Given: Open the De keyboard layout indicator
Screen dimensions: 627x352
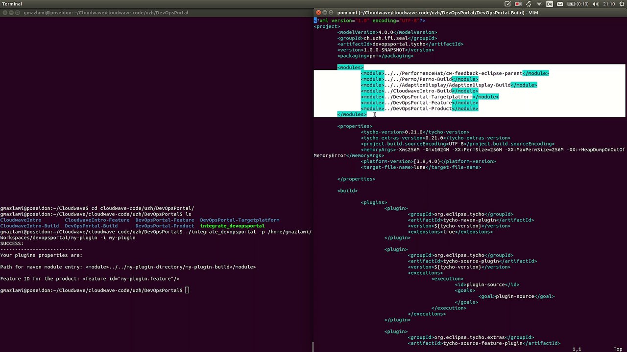Looking at the screenshot, I should point(550,4).
